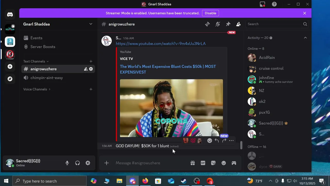Open johnℓine member profile

coord(277,79)
